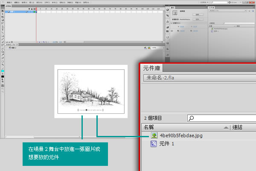Select the 元件庫 tab in enlarged panel
The width and height of the screenshot is (256, 171).
click(151, 68)
